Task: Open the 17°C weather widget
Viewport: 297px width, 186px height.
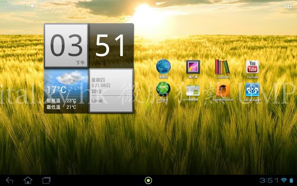Action: click(65, 91)
